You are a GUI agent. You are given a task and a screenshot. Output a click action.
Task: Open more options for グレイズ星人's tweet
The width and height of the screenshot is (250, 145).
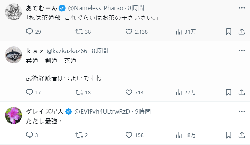point(242,111)
